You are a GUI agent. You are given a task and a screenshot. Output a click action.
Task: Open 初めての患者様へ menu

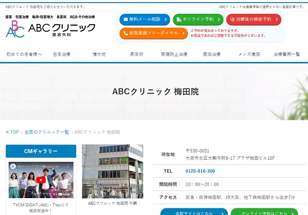pos(24,54)
